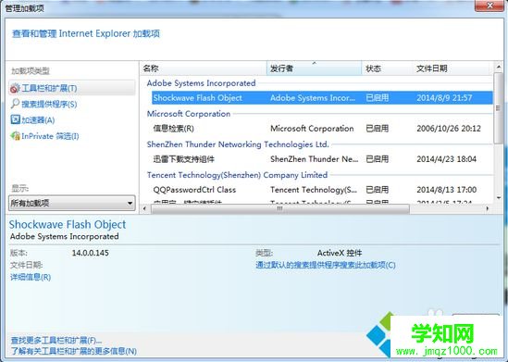Click the horizontal scrollbar thumb
This screenshot has width=508, height=362.
280,208
